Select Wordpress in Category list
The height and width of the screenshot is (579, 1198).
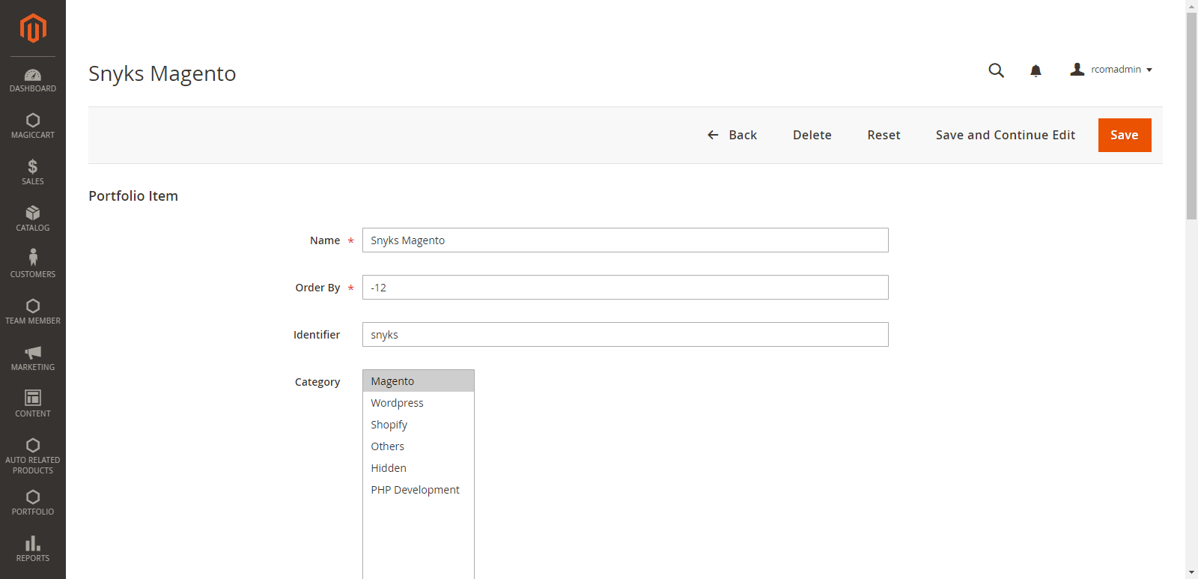419,403
